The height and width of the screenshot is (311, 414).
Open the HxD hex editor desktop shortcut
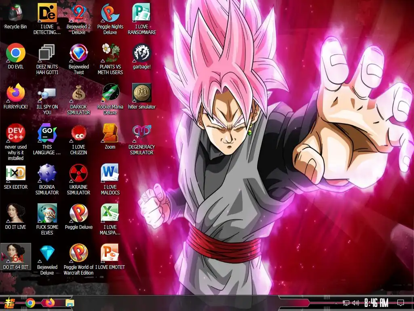click(x=16, y=177)
